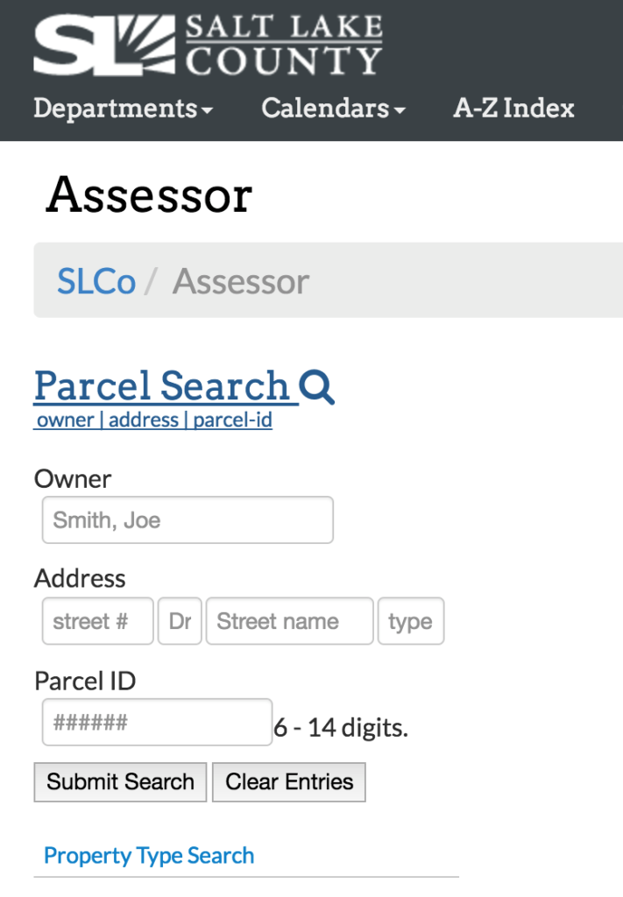Click the street number input field
Screen dimensions: 623x897
click(98, 621)
